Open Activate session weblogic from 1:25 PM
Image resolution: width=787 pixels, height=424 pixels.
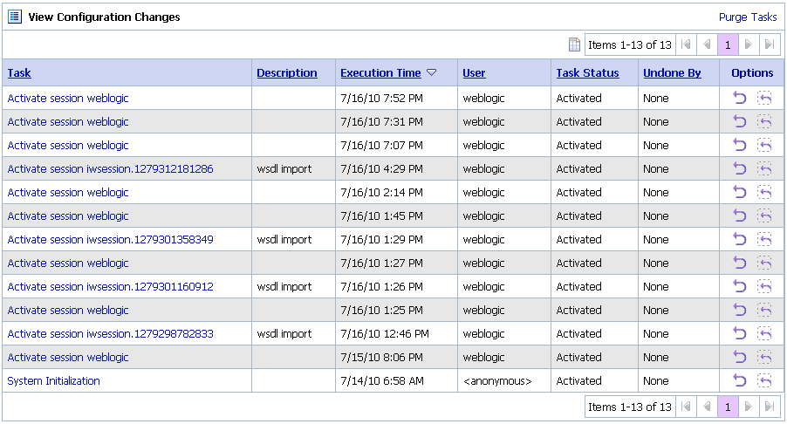click(x=68, y=311)
